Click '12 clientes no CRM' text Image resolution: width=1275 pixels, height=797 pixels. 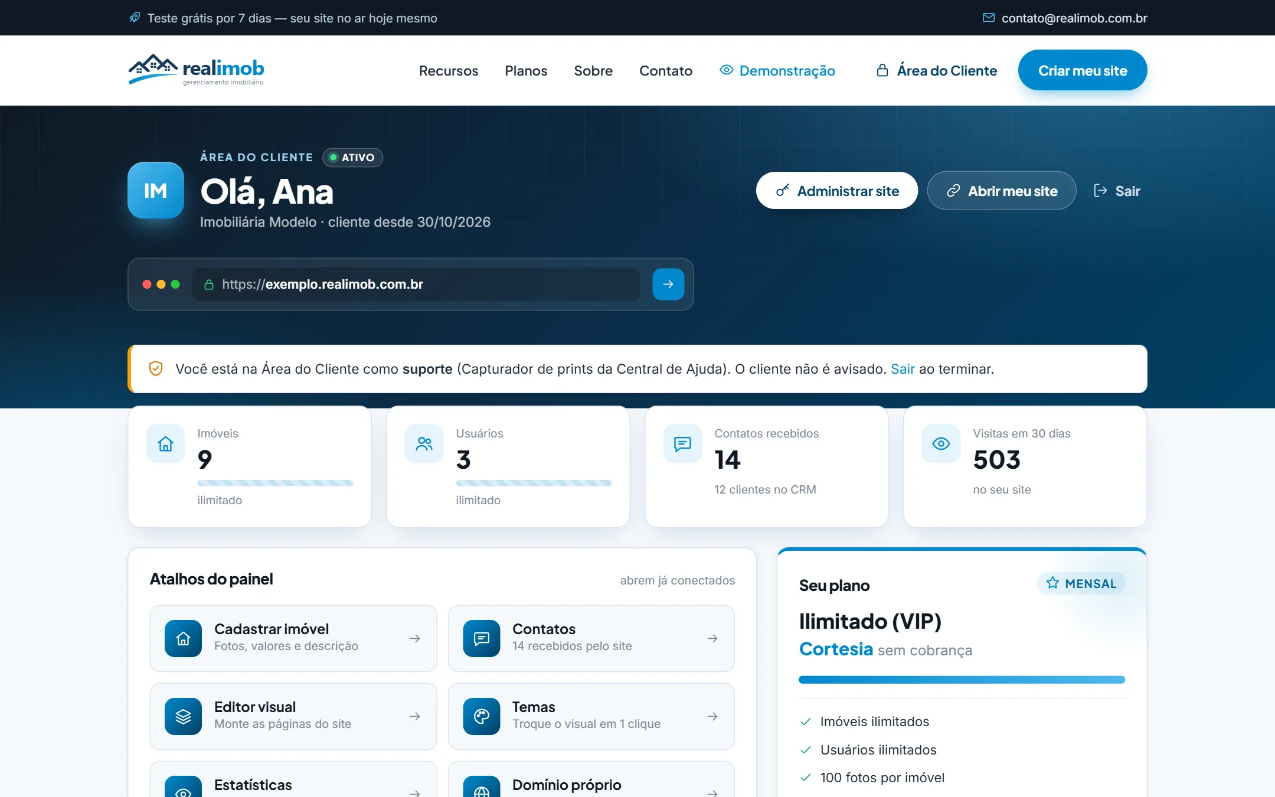(x=765, y=489)
